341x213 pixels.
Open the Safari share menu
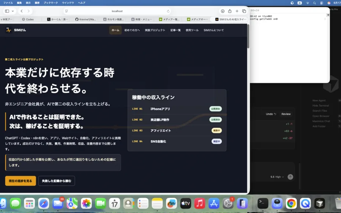pos(230,11)
